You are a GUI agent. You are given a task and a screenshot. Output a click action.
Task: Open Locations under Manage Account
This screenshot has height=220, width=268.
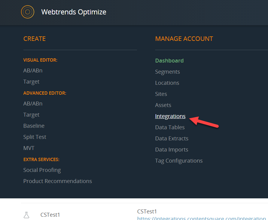pos(167,83)
